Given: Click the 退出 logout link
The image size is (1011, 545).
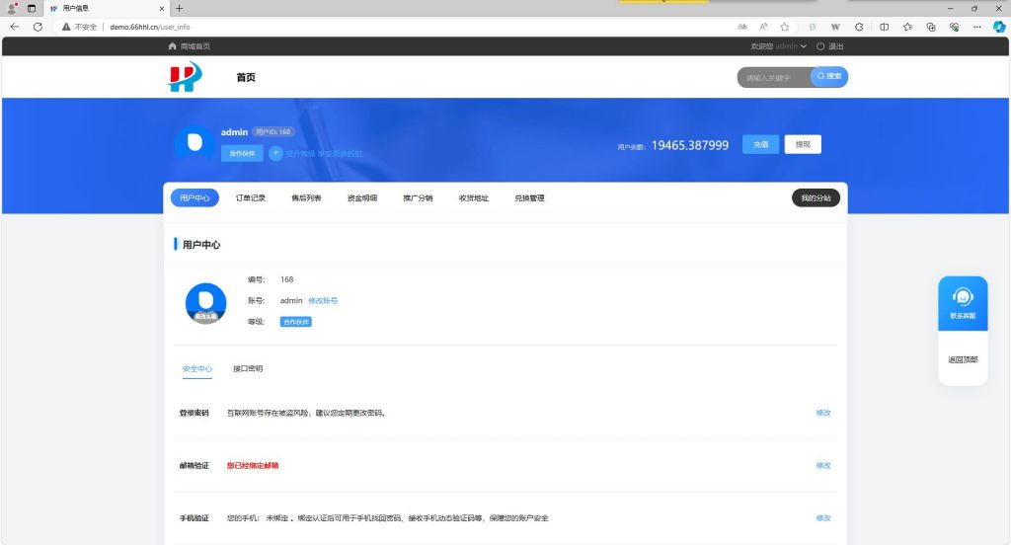Looking at the screenshot, I should tap(835, 46).
